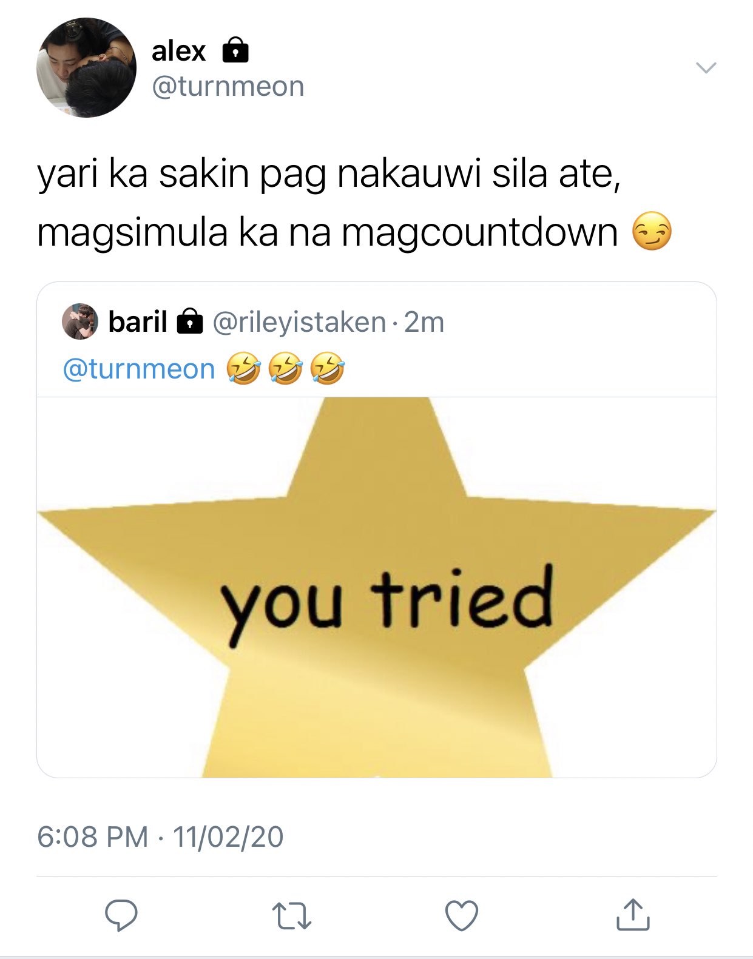Image resolution: width=753 pixels, height=959 pixels.
Task: Visit the @rileyistaken handle
Action: coord(299,322)
